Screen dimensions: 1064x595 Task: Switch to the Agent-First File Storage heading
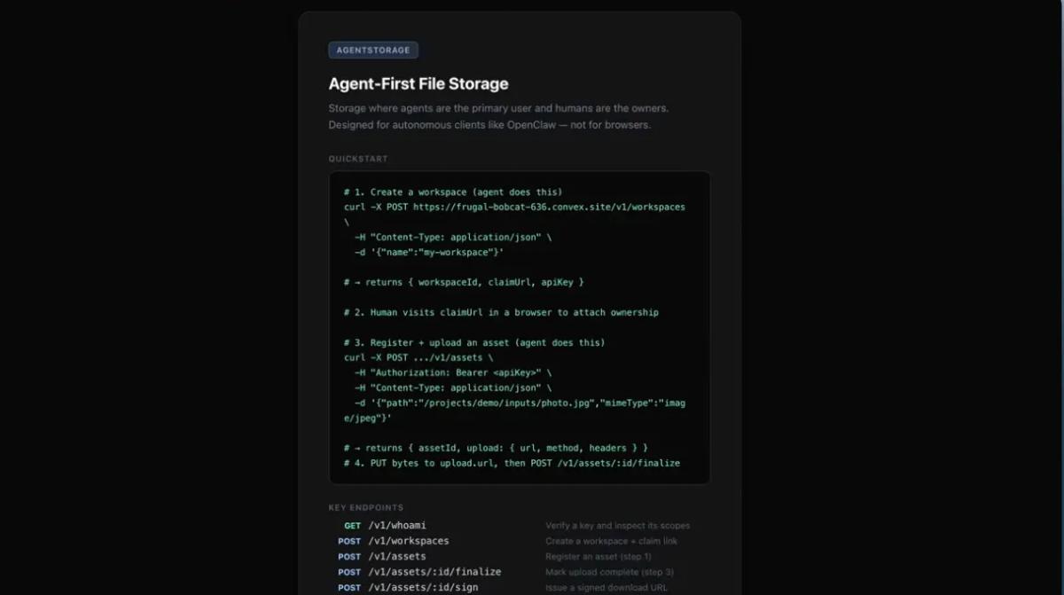point(419,83)
